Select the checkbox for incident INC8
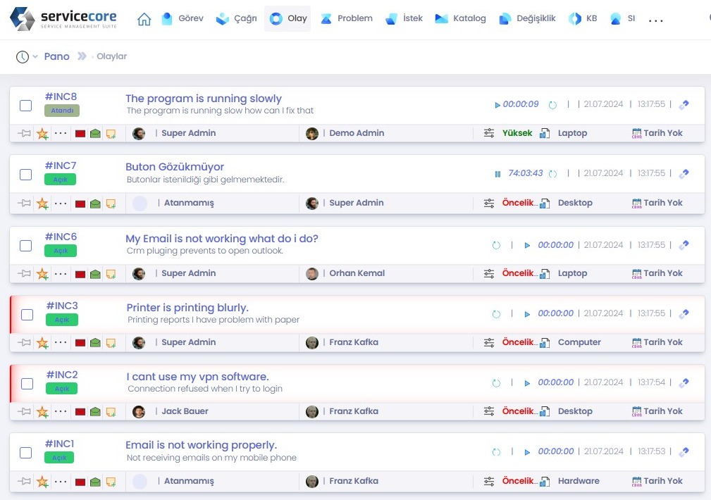Image resolution: width=711 pixels, height=500 pixels. [25, 106]
